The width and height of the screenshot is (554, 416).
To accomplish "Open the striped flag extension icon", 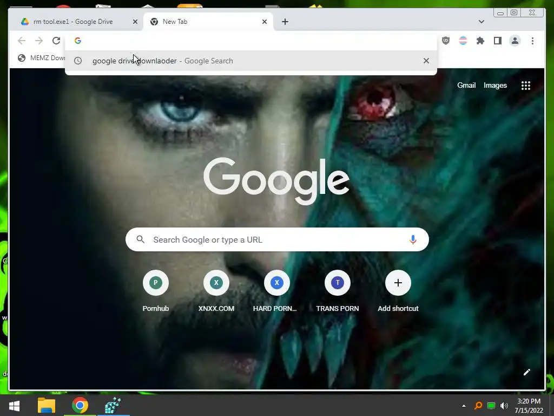I will tap(463, 41).
